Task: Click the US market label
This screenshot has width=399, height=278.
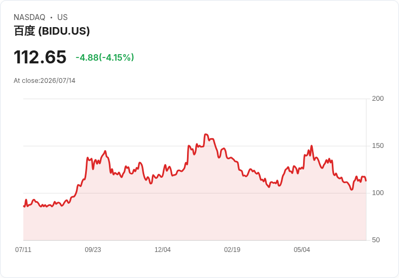Action: point(62,17)
